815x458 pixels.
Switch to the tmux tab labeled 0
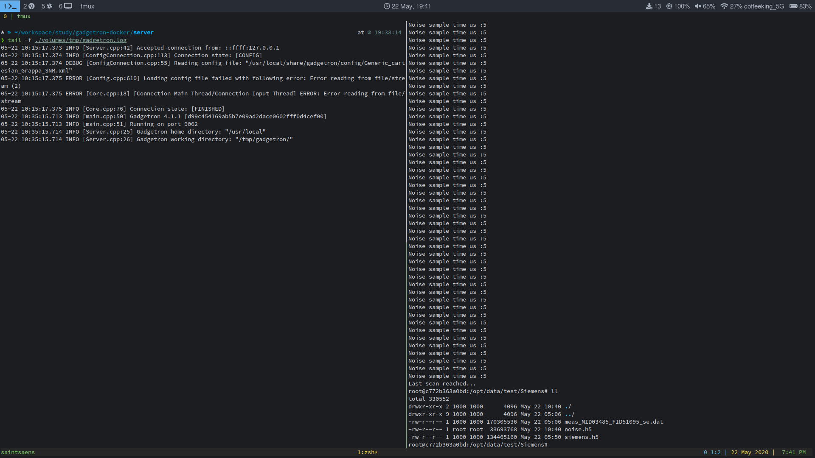pos(5,16)
